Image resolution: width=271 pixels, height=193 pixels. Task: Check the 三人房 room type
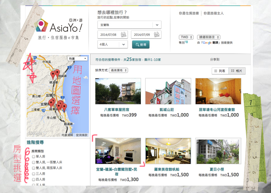(34, 174)
